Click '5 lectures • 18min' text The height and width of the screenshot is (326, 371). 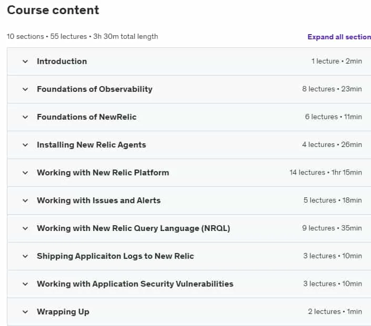(333, 201)
